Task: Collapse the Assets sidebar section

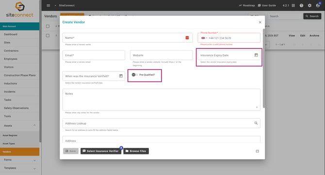Action: pos(34,126)
